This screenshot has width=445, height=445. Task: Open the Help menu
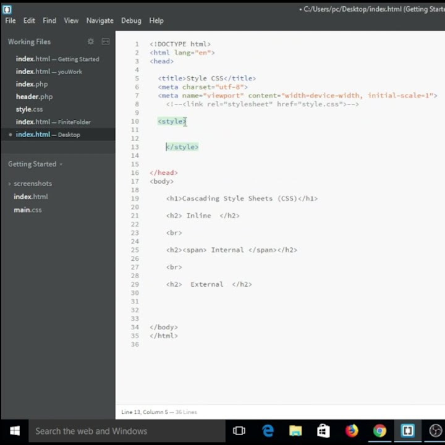pos(156,20)
